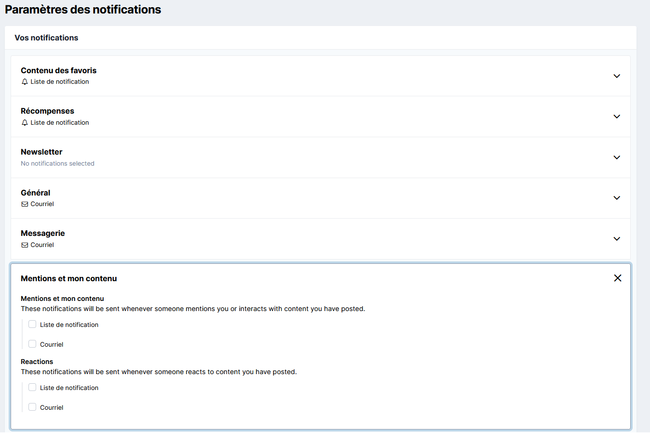The image size is (650, 442).
Task: Enable Liste de notification for Reactions
Action: [32, 388]
